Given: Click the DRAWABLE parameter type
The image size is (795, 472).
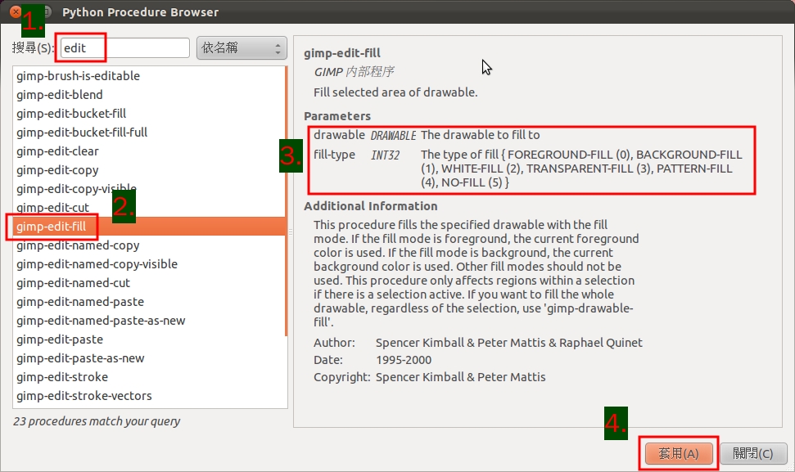Looking at the screenshot, I should 394,135.
